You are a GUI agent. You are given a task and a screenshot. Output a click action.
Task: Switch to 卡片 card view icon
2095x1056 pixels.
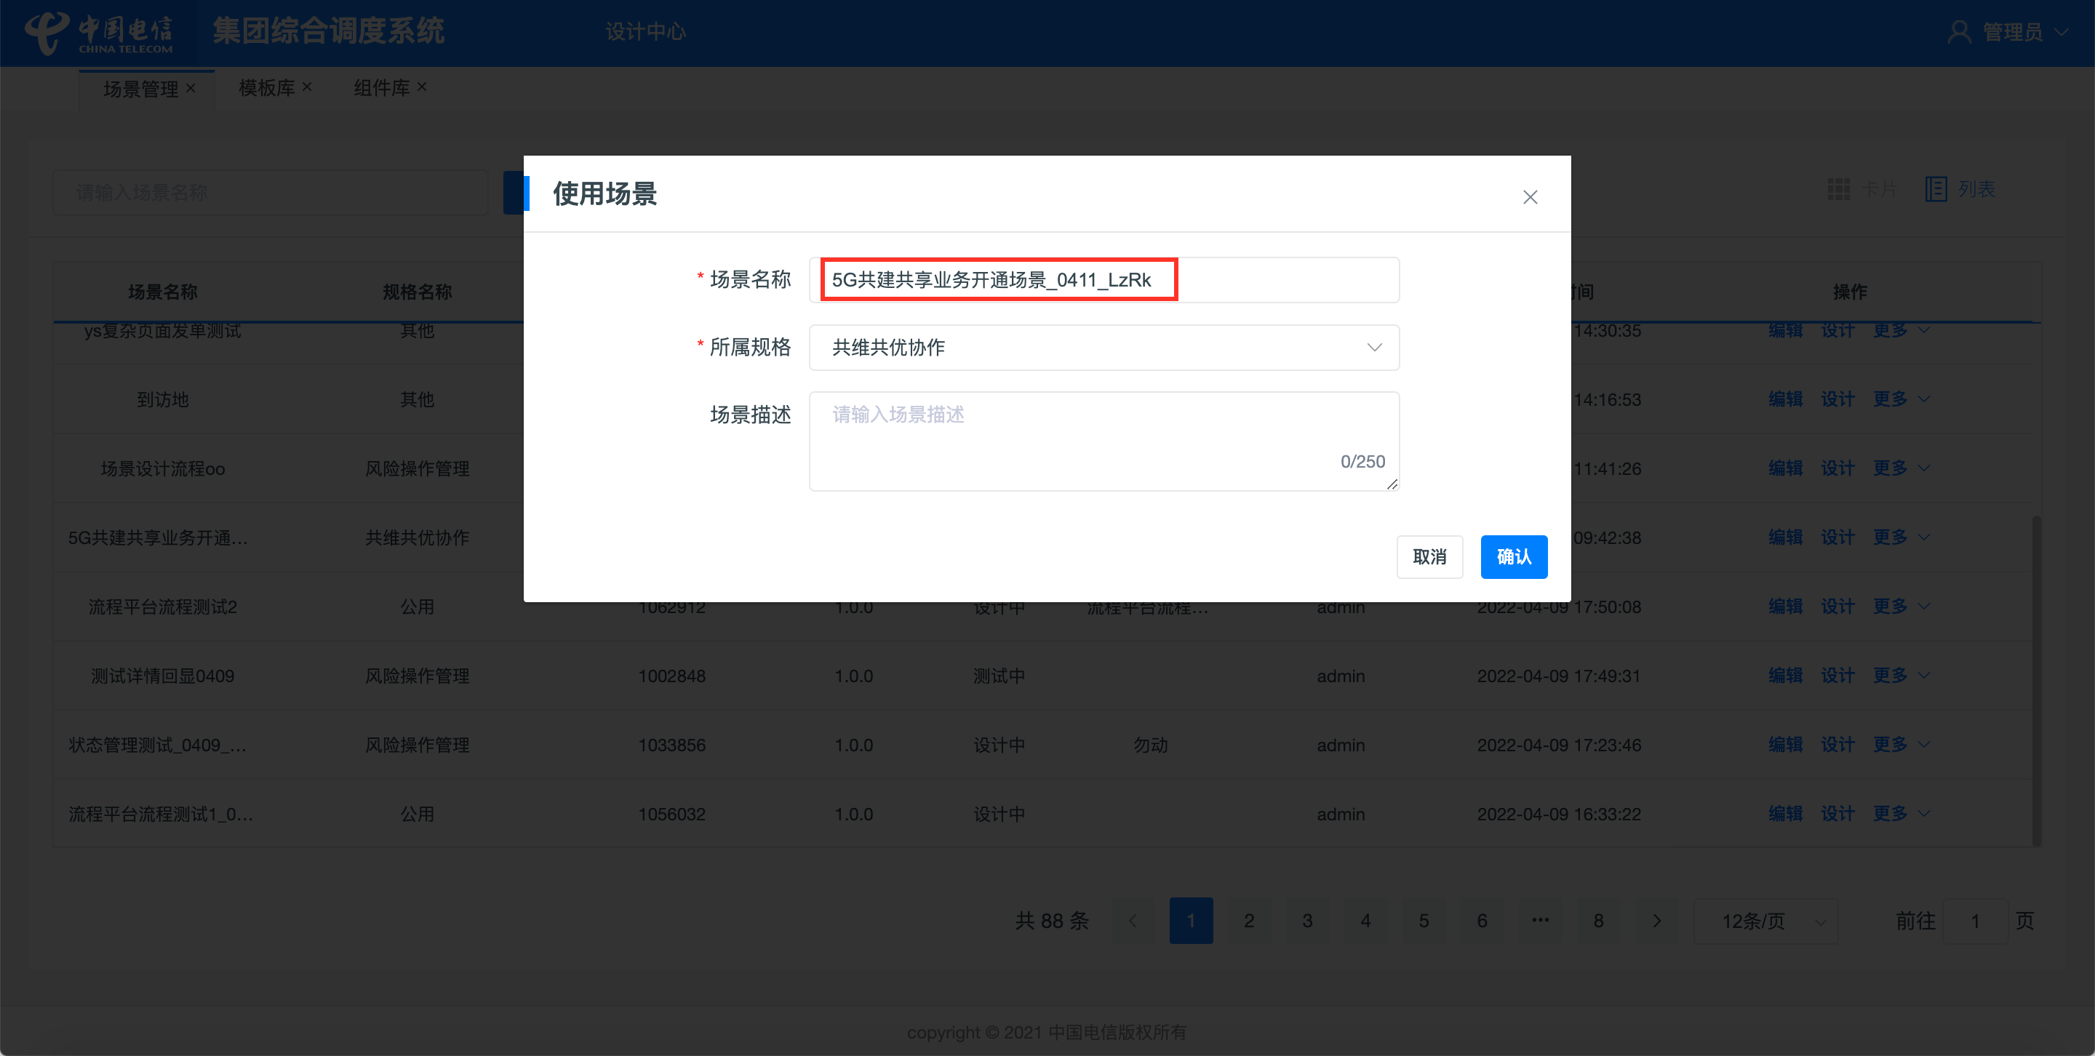pyautogui.click(x=1839, y=189)
